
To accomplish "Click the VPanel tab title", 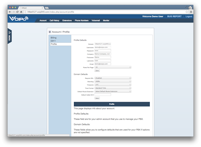I will [x=24, y=8].
